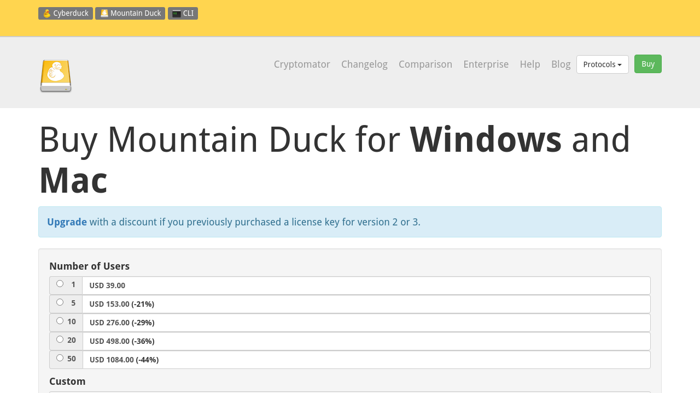Select the 5 users license option
700x393 pixels.
point(60,302)
